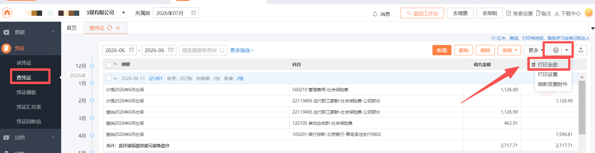The height and width of the screenshot is (153, 595).
Task: Check the voucher 记-001 row checkbox
Action: point(109,78)
